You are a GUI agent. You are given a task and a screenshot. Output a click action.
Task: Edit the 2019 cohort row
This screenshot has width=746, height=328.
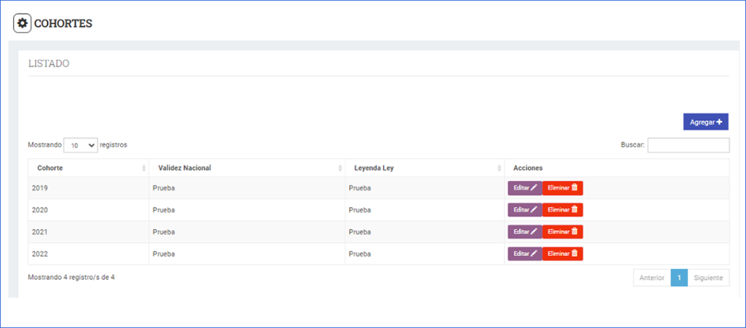[x=525, y=188]
